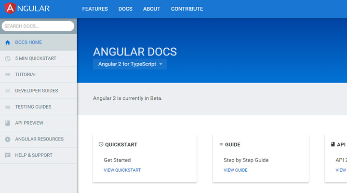Image resolution: width=347 pixels, height=193 pixels.
Task: Click the list icon in Guide card
Action: [x=221, y=144]
